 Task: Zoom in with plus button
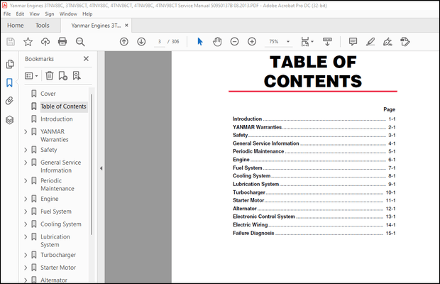(252, 42)
